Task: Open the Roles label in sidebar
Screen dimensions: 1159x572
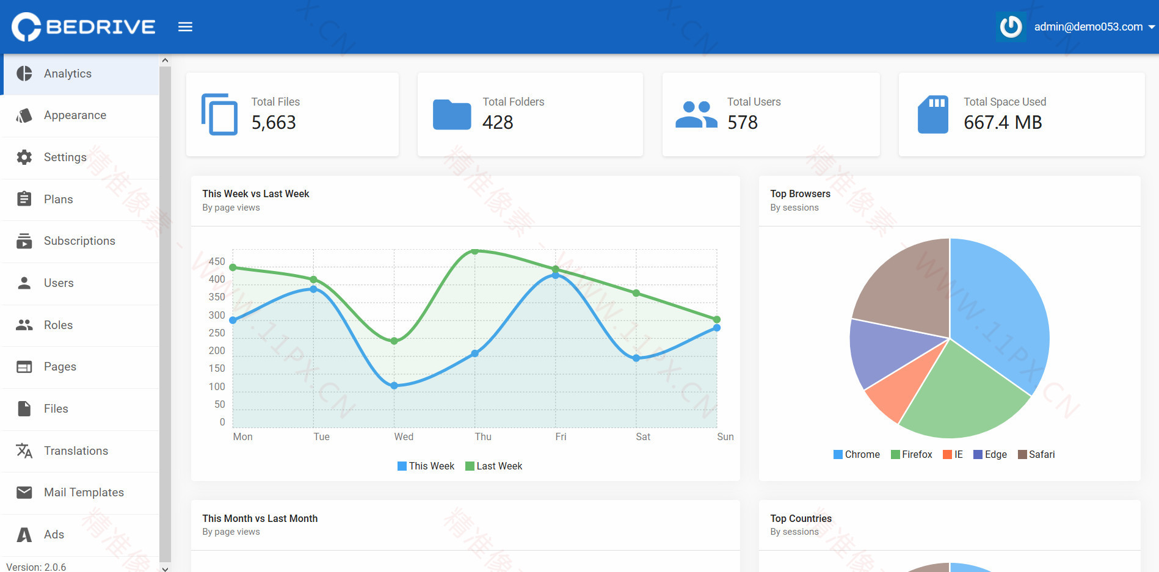Action: click(x=58, y=325)
